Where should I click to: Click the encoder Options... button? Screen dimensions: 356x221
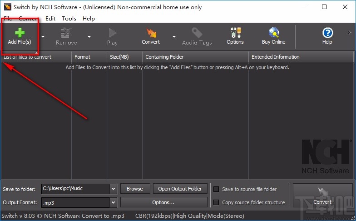[x=163, y=202]
